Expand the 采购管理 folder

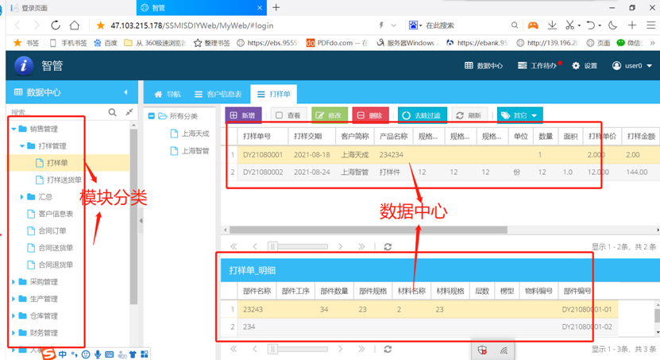coord(14,281)
